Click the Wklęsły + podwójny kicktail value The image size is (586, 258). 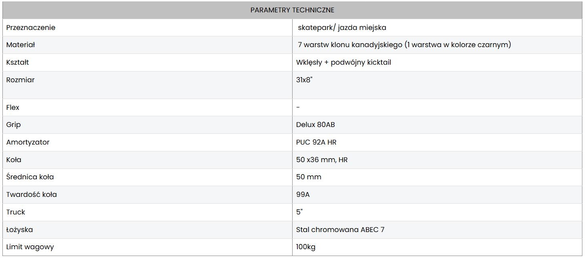point(343,62)
